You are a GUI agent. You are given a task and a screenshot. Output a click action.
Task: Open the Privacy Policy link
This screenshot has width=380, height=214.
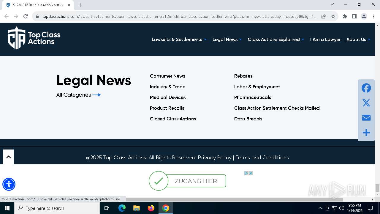[215, 158]
